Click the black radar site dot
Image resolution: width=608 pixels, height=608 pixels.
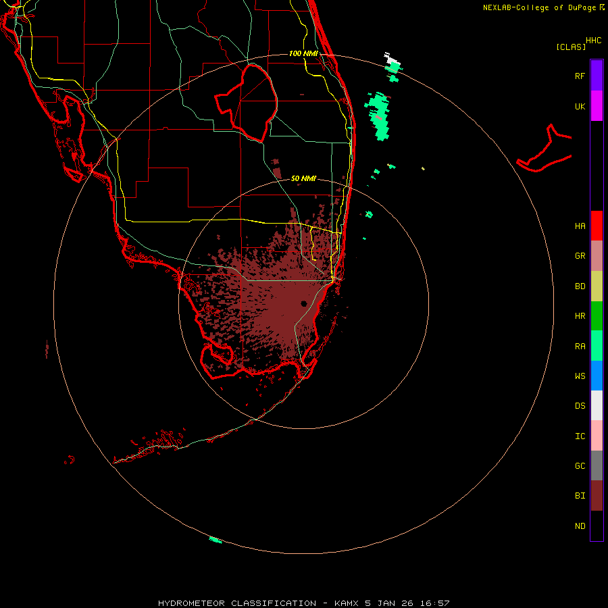click(303, 303)
